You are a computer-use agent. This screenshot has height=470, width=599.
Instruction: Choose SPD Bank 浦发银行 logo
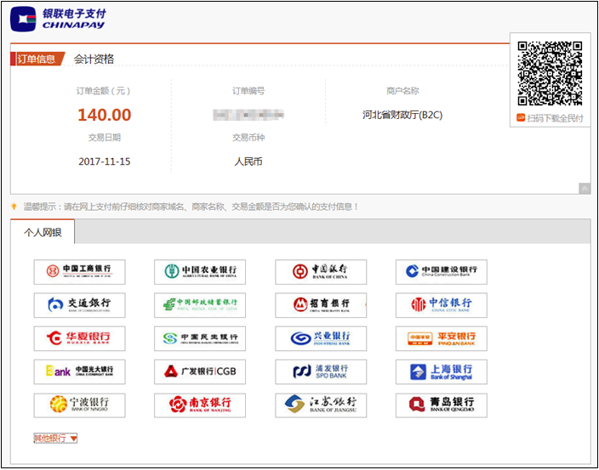(x=321, y=371)
